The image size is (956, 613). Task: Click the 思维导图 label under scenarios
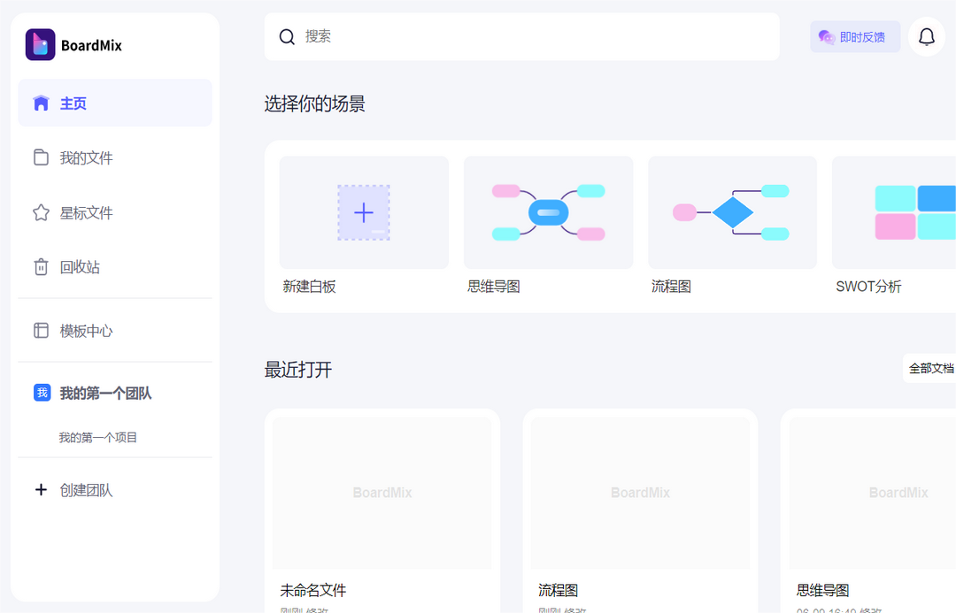click(x=494, y=287)
